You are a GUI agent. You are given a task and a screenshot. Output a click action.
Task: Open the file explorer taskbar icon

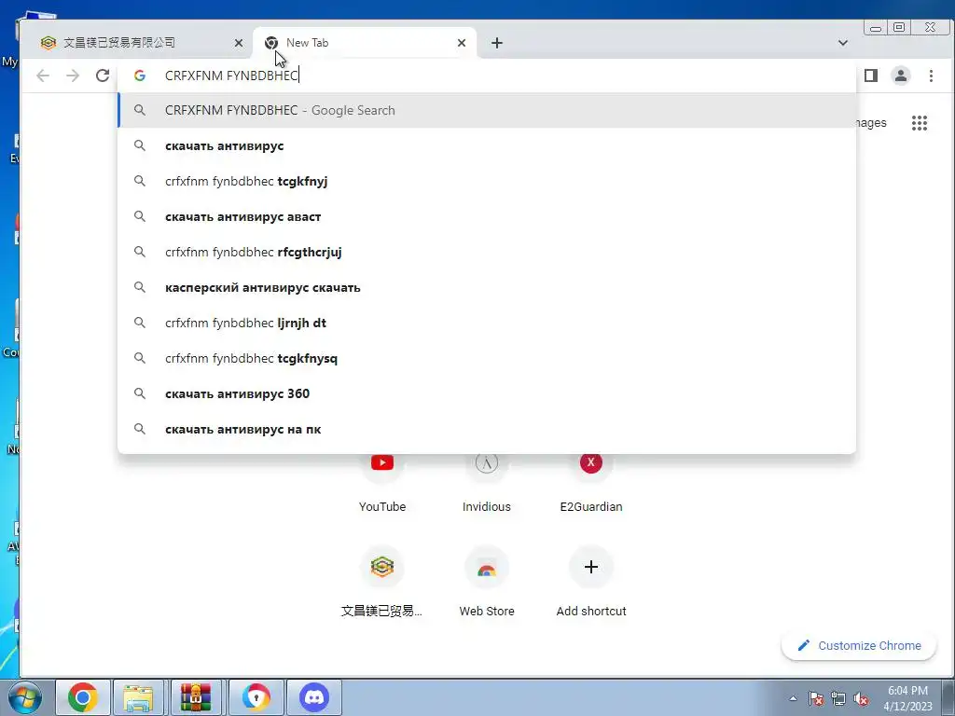coord(138,697)
